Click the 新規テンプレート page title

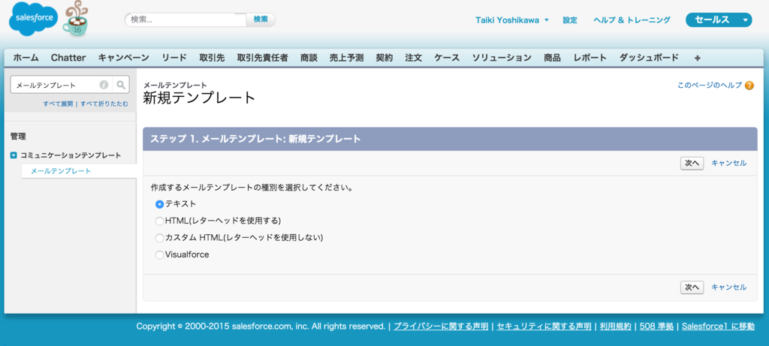[x=200, y=98]
